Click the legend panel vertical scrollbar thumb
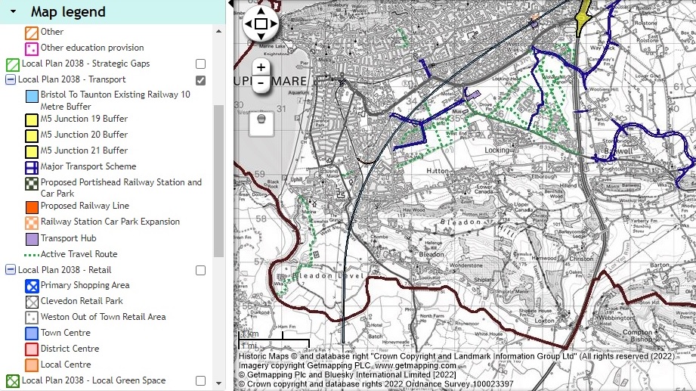Image resolution: width=696 pixels, height=391 pixels. tap(219, 182)
